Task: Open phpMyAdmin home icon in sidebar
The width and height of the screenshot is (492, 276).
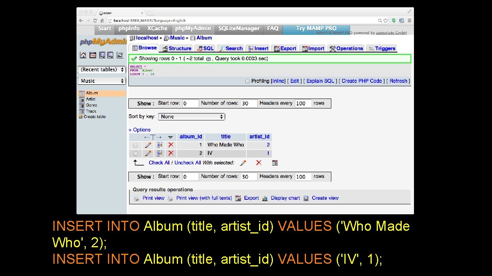Action: (x=83, y=55)
